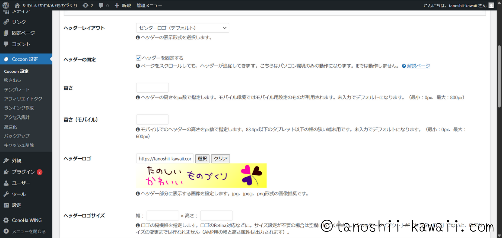Click the user avatar icon
The height and width of the screenshot is (238, 502).
[x=491, y=5]
